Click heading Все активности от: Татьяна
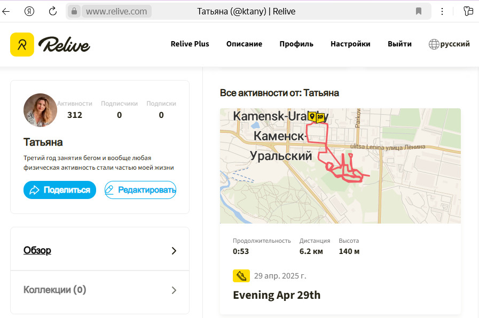The image size is (479, 318). (x=279, y=93)
